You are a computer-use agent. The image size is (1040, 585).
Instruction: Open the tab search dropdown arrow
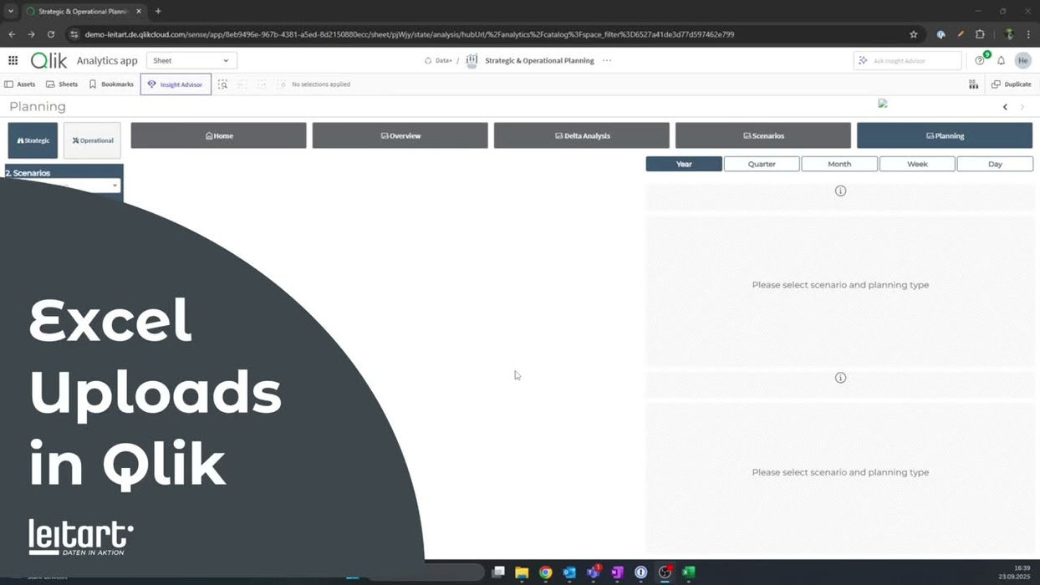[10, 11]
